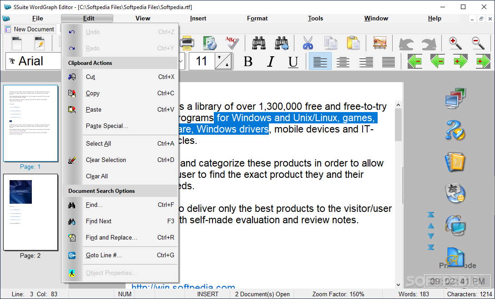Click the document with pencil icon
Image resolution: width=495 pixels, height=299 pixels.
click(40, 43)
